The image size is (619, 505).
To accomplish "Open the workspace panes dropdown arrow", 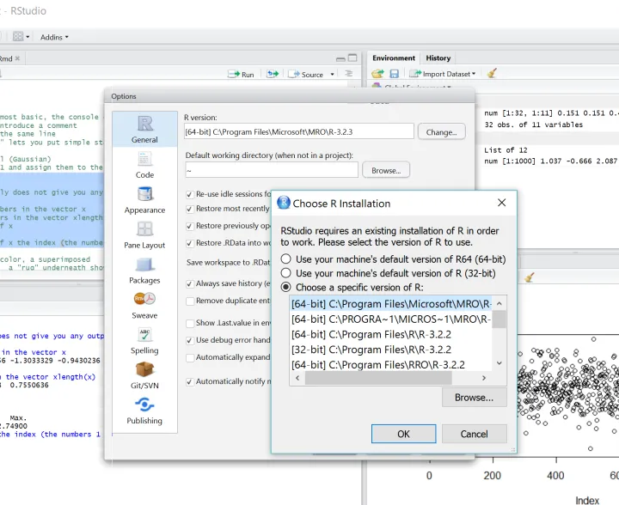I will [28, 37].
